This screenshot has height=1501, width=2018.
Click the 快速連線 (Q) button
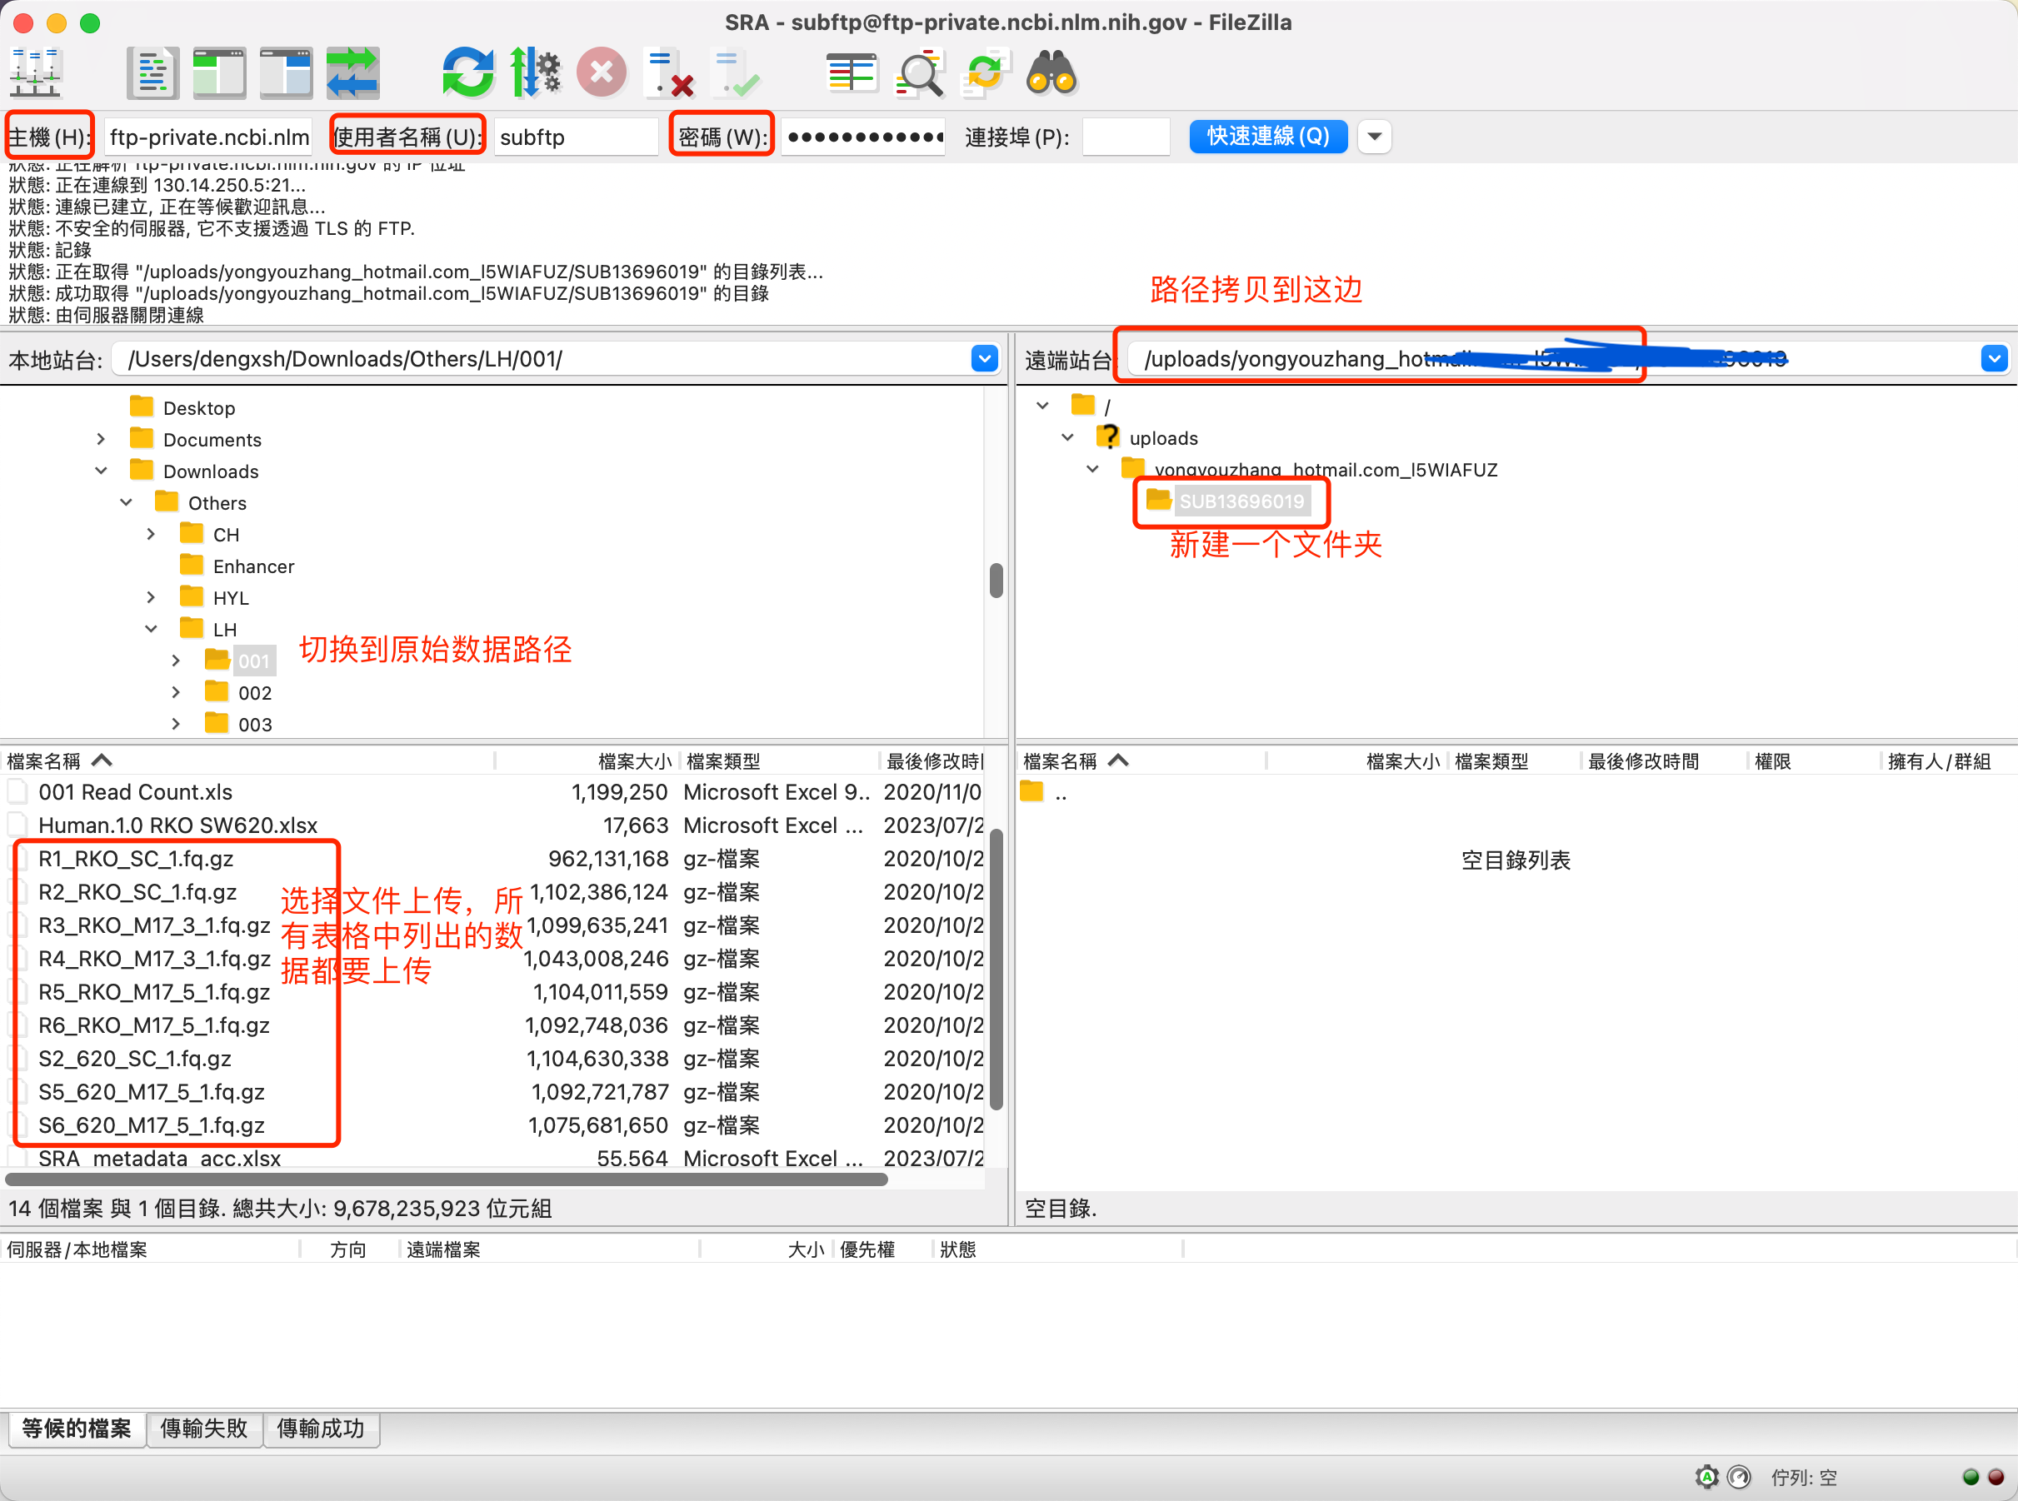(1267, 137)
